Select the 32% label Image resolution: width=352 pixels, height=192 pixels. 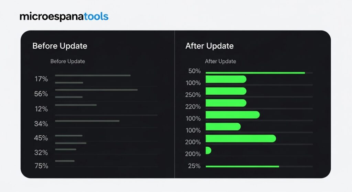click(41, 153)
